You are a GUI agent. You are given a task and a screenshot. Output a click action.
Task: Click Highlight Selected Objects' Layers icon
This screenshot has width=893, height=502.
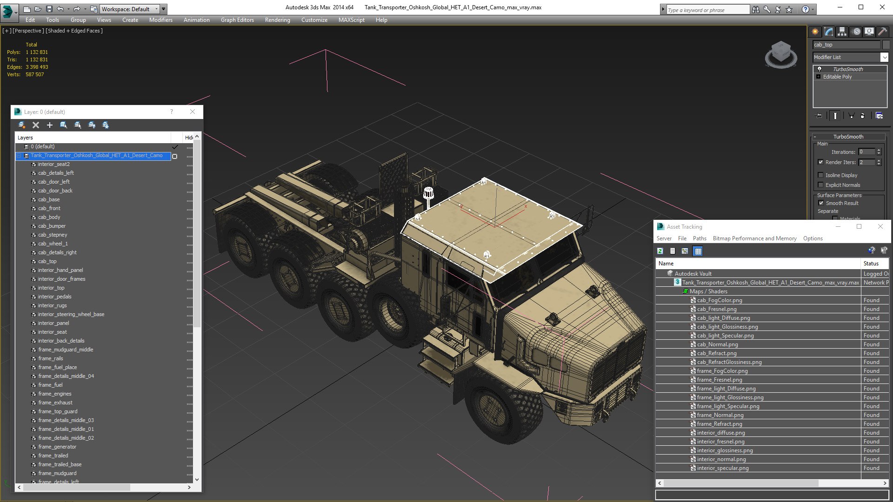click(x=78, y=125)
